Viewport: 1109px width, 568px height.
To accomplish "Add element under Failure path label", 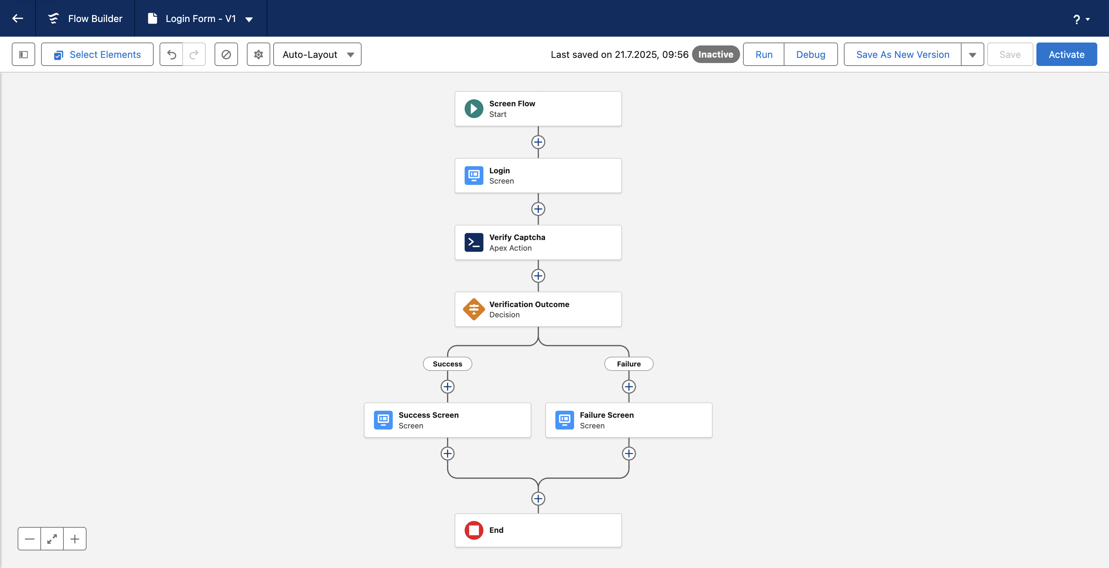I will [x=629, y=387].
